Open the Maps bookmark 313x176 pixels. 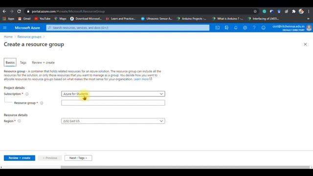click(x=61, y=19)
